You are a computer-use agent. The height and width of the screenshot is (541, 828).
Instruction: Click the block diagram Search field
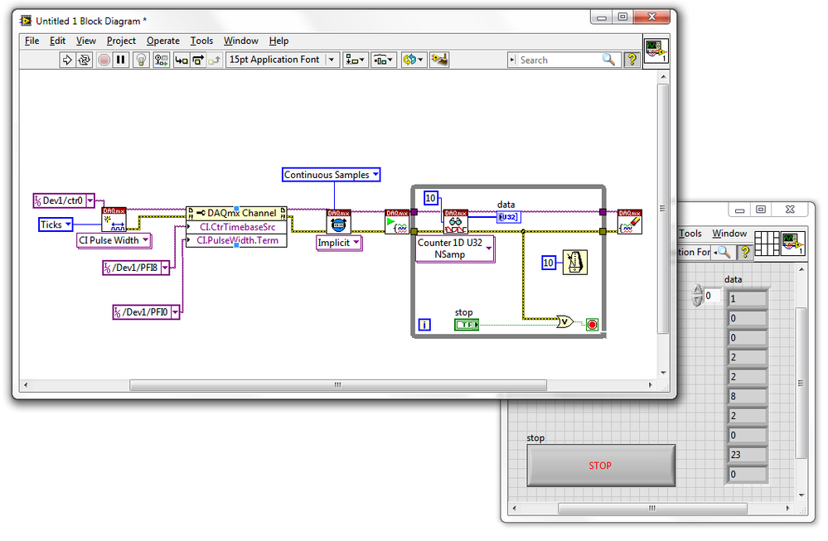(x=559, y=60)
